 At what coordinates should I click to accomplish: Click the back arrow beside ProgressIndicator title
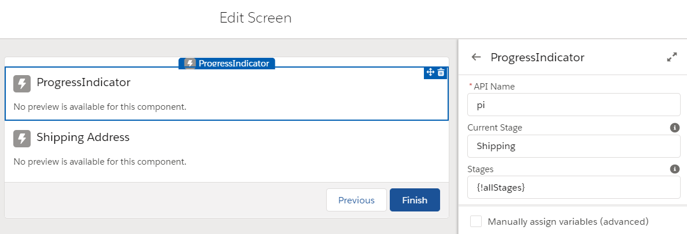pyautogui.click(x=476, y=57)
